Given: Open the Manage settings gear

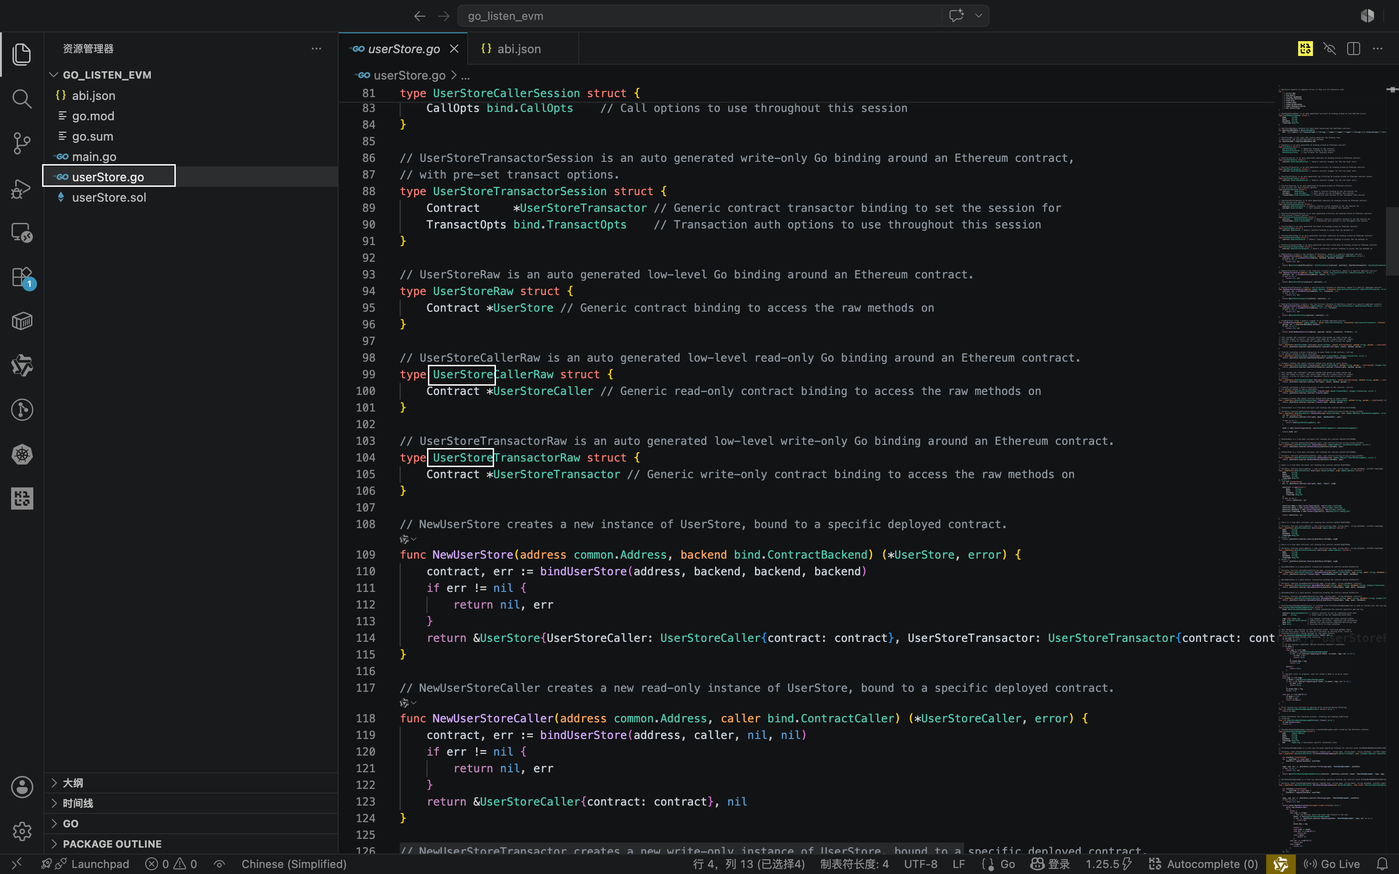Looking at the screenshot, I should tap(22, 831).
